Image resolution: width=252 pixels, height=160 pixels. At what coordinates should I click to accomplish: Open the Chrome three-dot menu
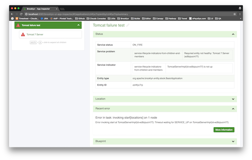[x=240, y=14]
